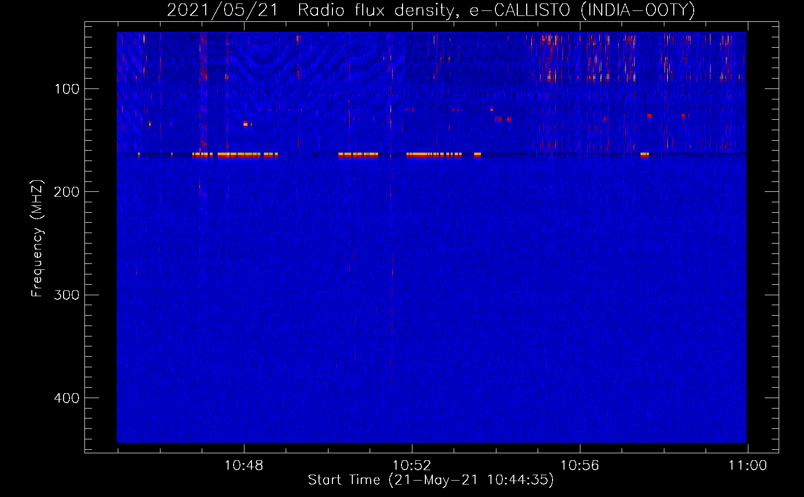Click the "100" frequency tick label
The image size is (804, 497).
(67, 89)
